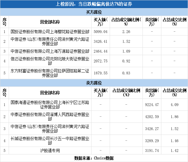
Task: Click 国泰海通证券股份有限公司上海长宁区江苏路证券营业部
Action: 50,105
